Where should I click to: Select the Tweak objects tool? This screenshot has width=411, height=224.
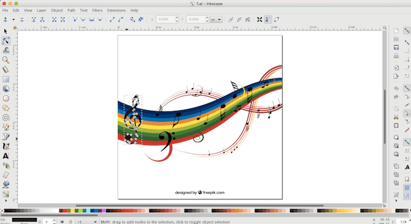coord(6,50)
